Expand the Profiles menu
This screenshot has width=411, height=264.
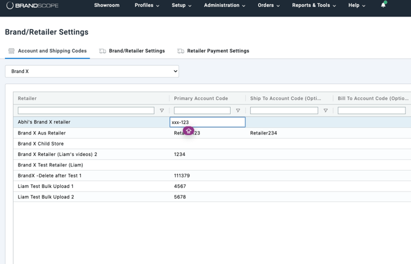(147, 6)
